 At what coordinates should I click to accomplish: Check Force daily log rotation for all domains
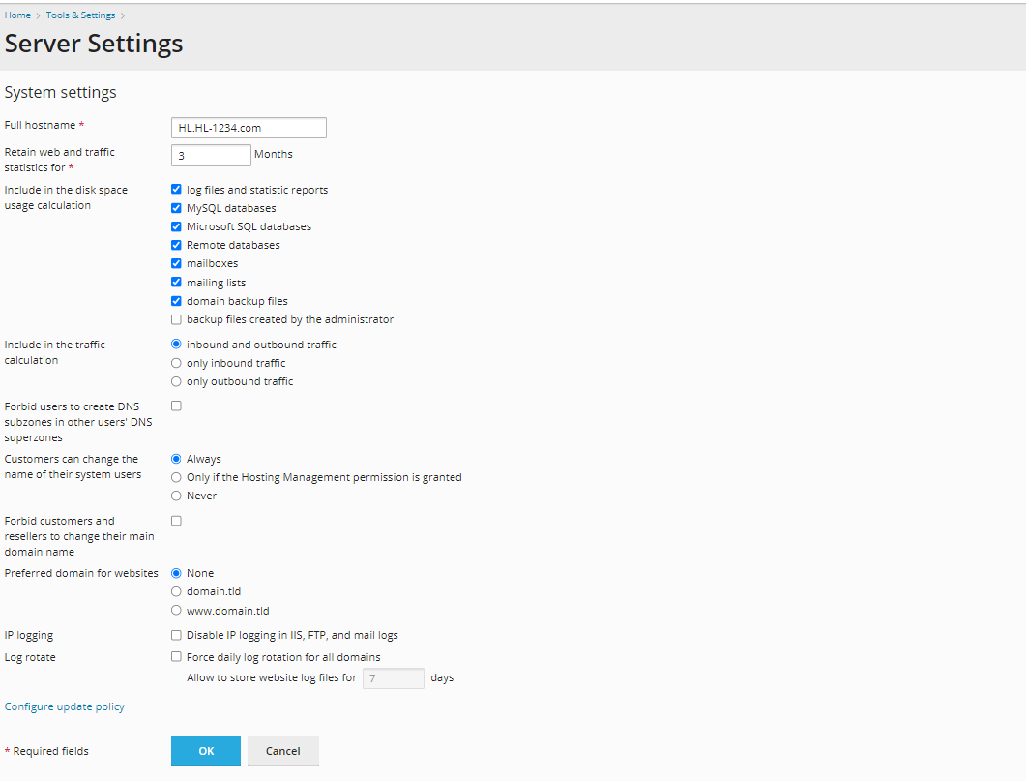[176, 656]
